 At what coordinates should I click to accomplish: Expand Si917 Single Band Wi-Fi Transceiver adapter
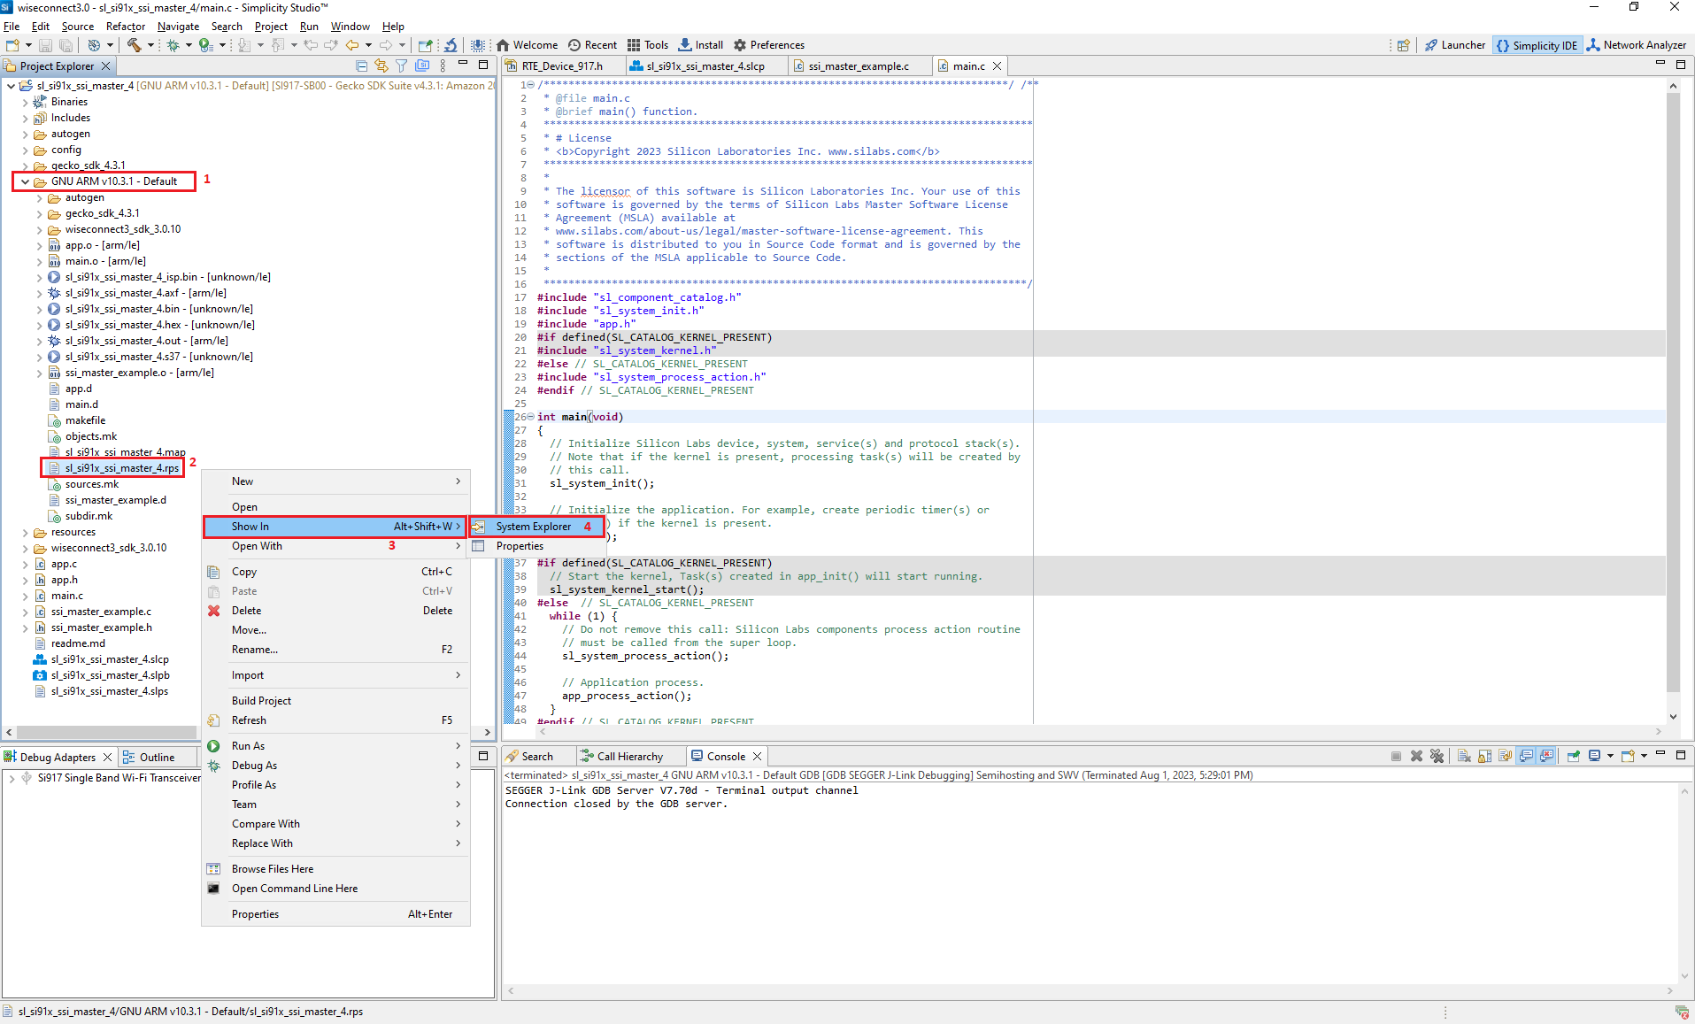[x=12, y=778]
